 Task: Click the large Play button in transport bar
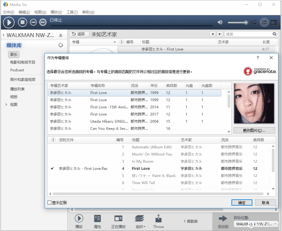(9, 23)
